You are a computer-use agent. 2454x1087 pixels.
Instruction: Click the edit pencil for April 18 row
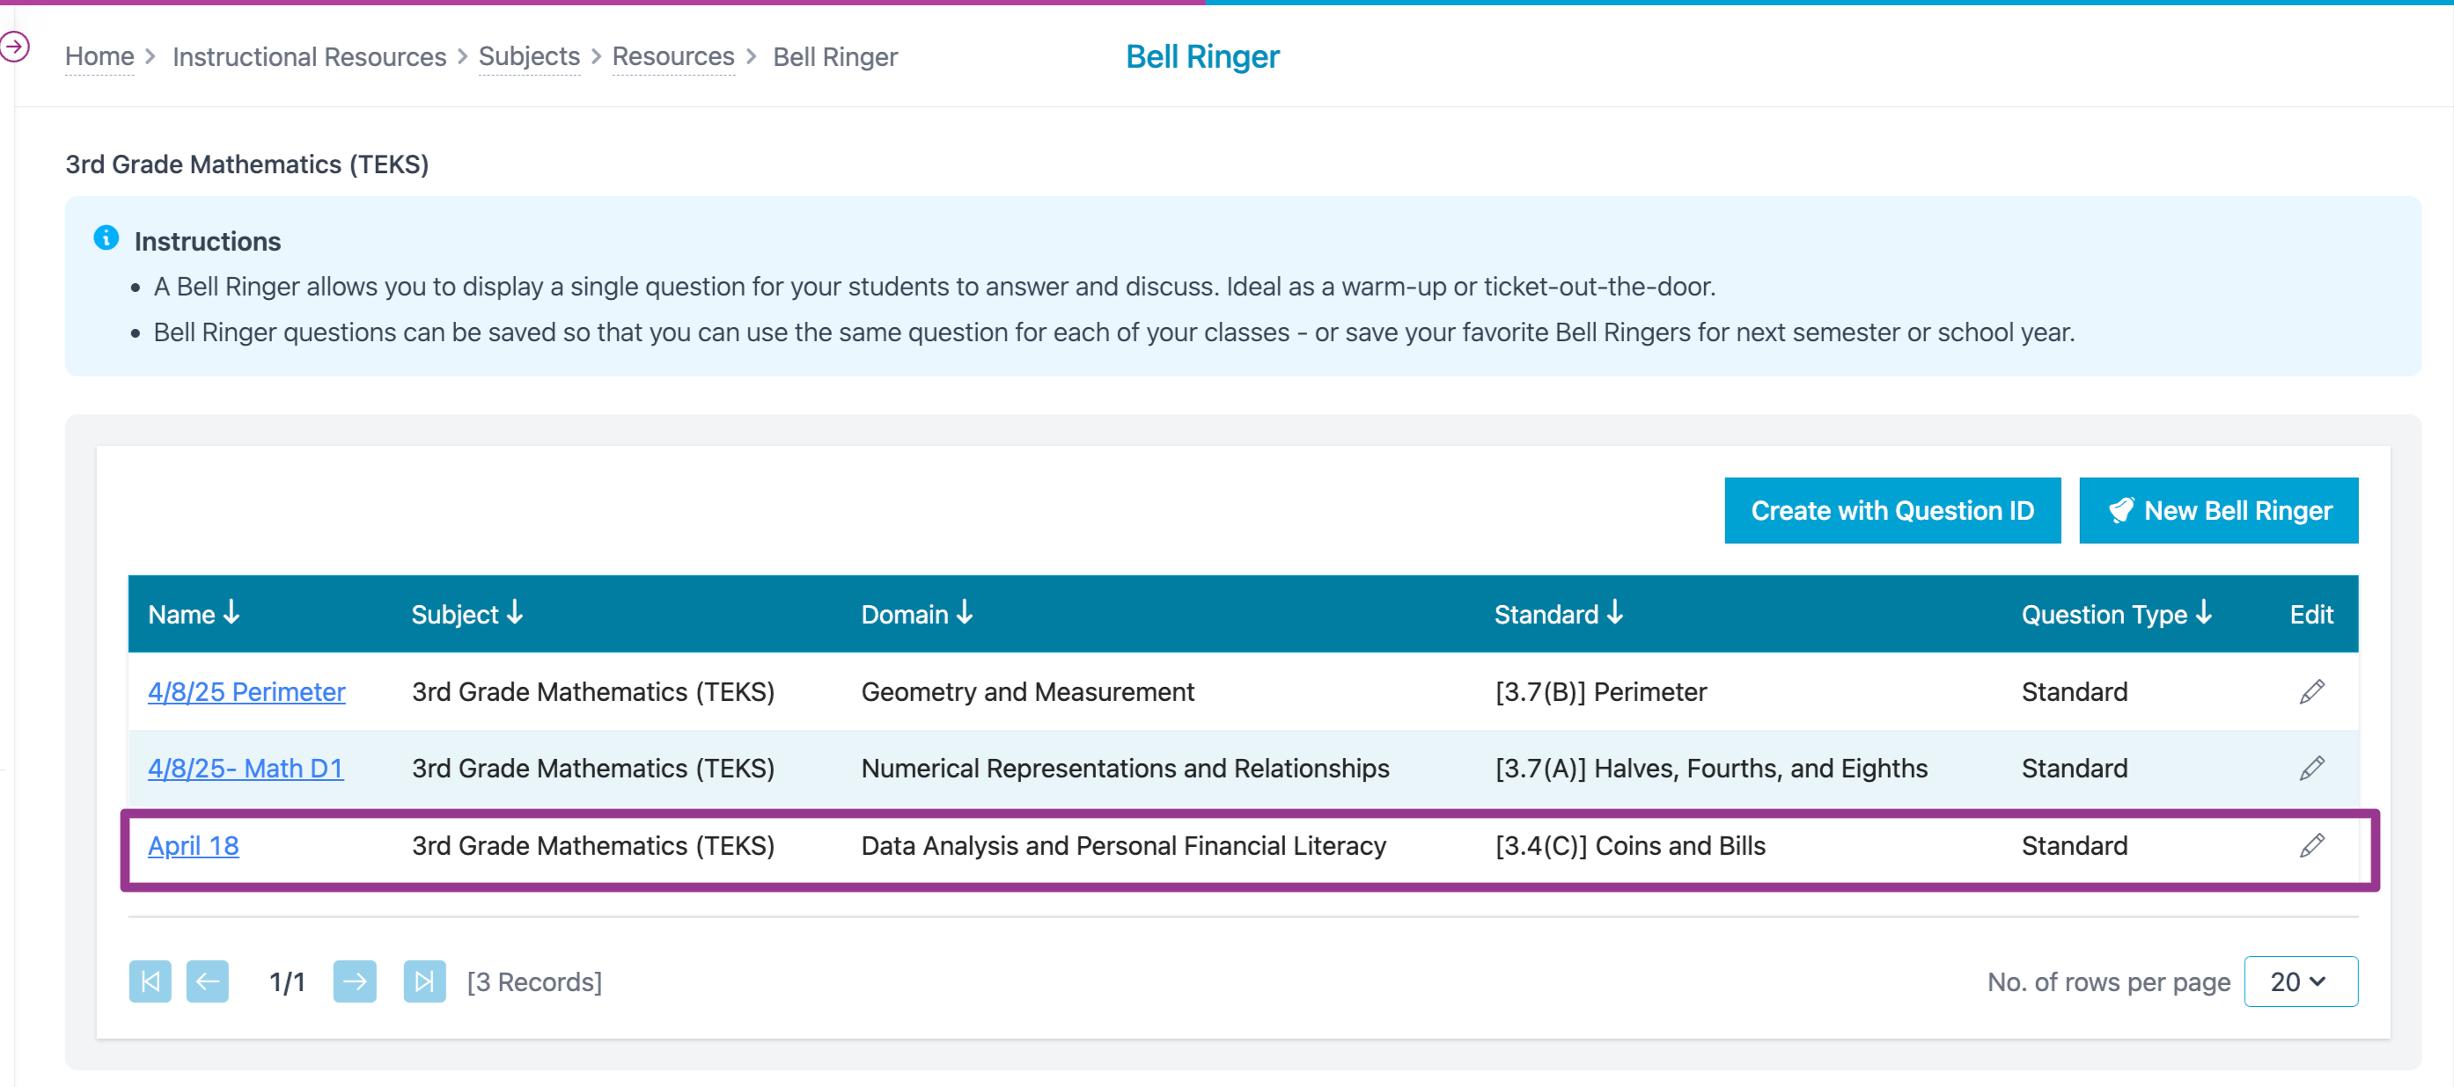[x=2311, y=845]
